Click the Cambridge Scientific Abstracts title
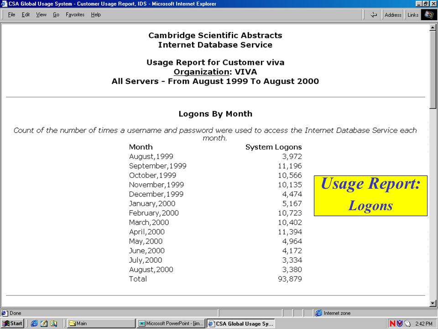Screen dimensions: 438x329 215,36
